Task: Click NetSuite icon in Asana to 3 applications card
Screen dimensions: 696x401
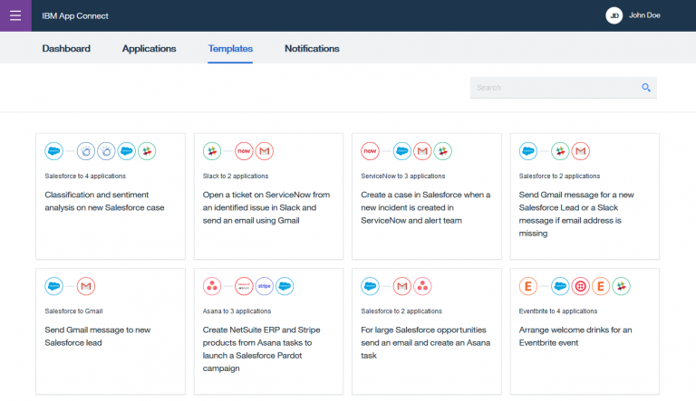Action: coord(244,286)
